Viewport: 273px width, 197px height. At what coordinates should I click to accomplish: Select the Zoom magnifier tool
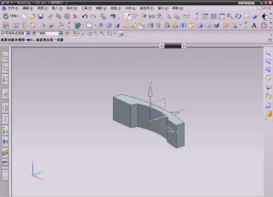[x=230, y=16]
